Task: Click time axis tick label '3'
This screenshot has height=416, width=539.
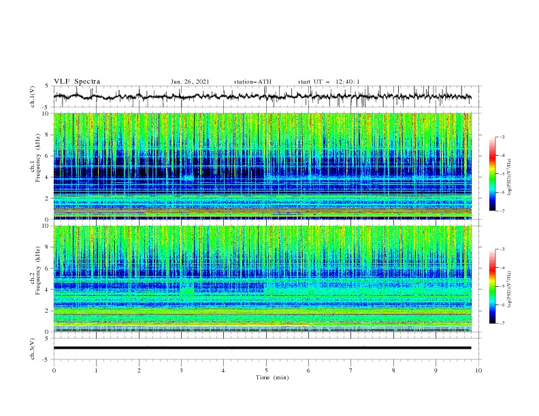Action: (x=181, y=370)
